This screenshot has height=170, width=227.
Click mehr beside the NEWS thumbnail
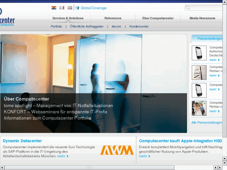click(x=215, y=75)
